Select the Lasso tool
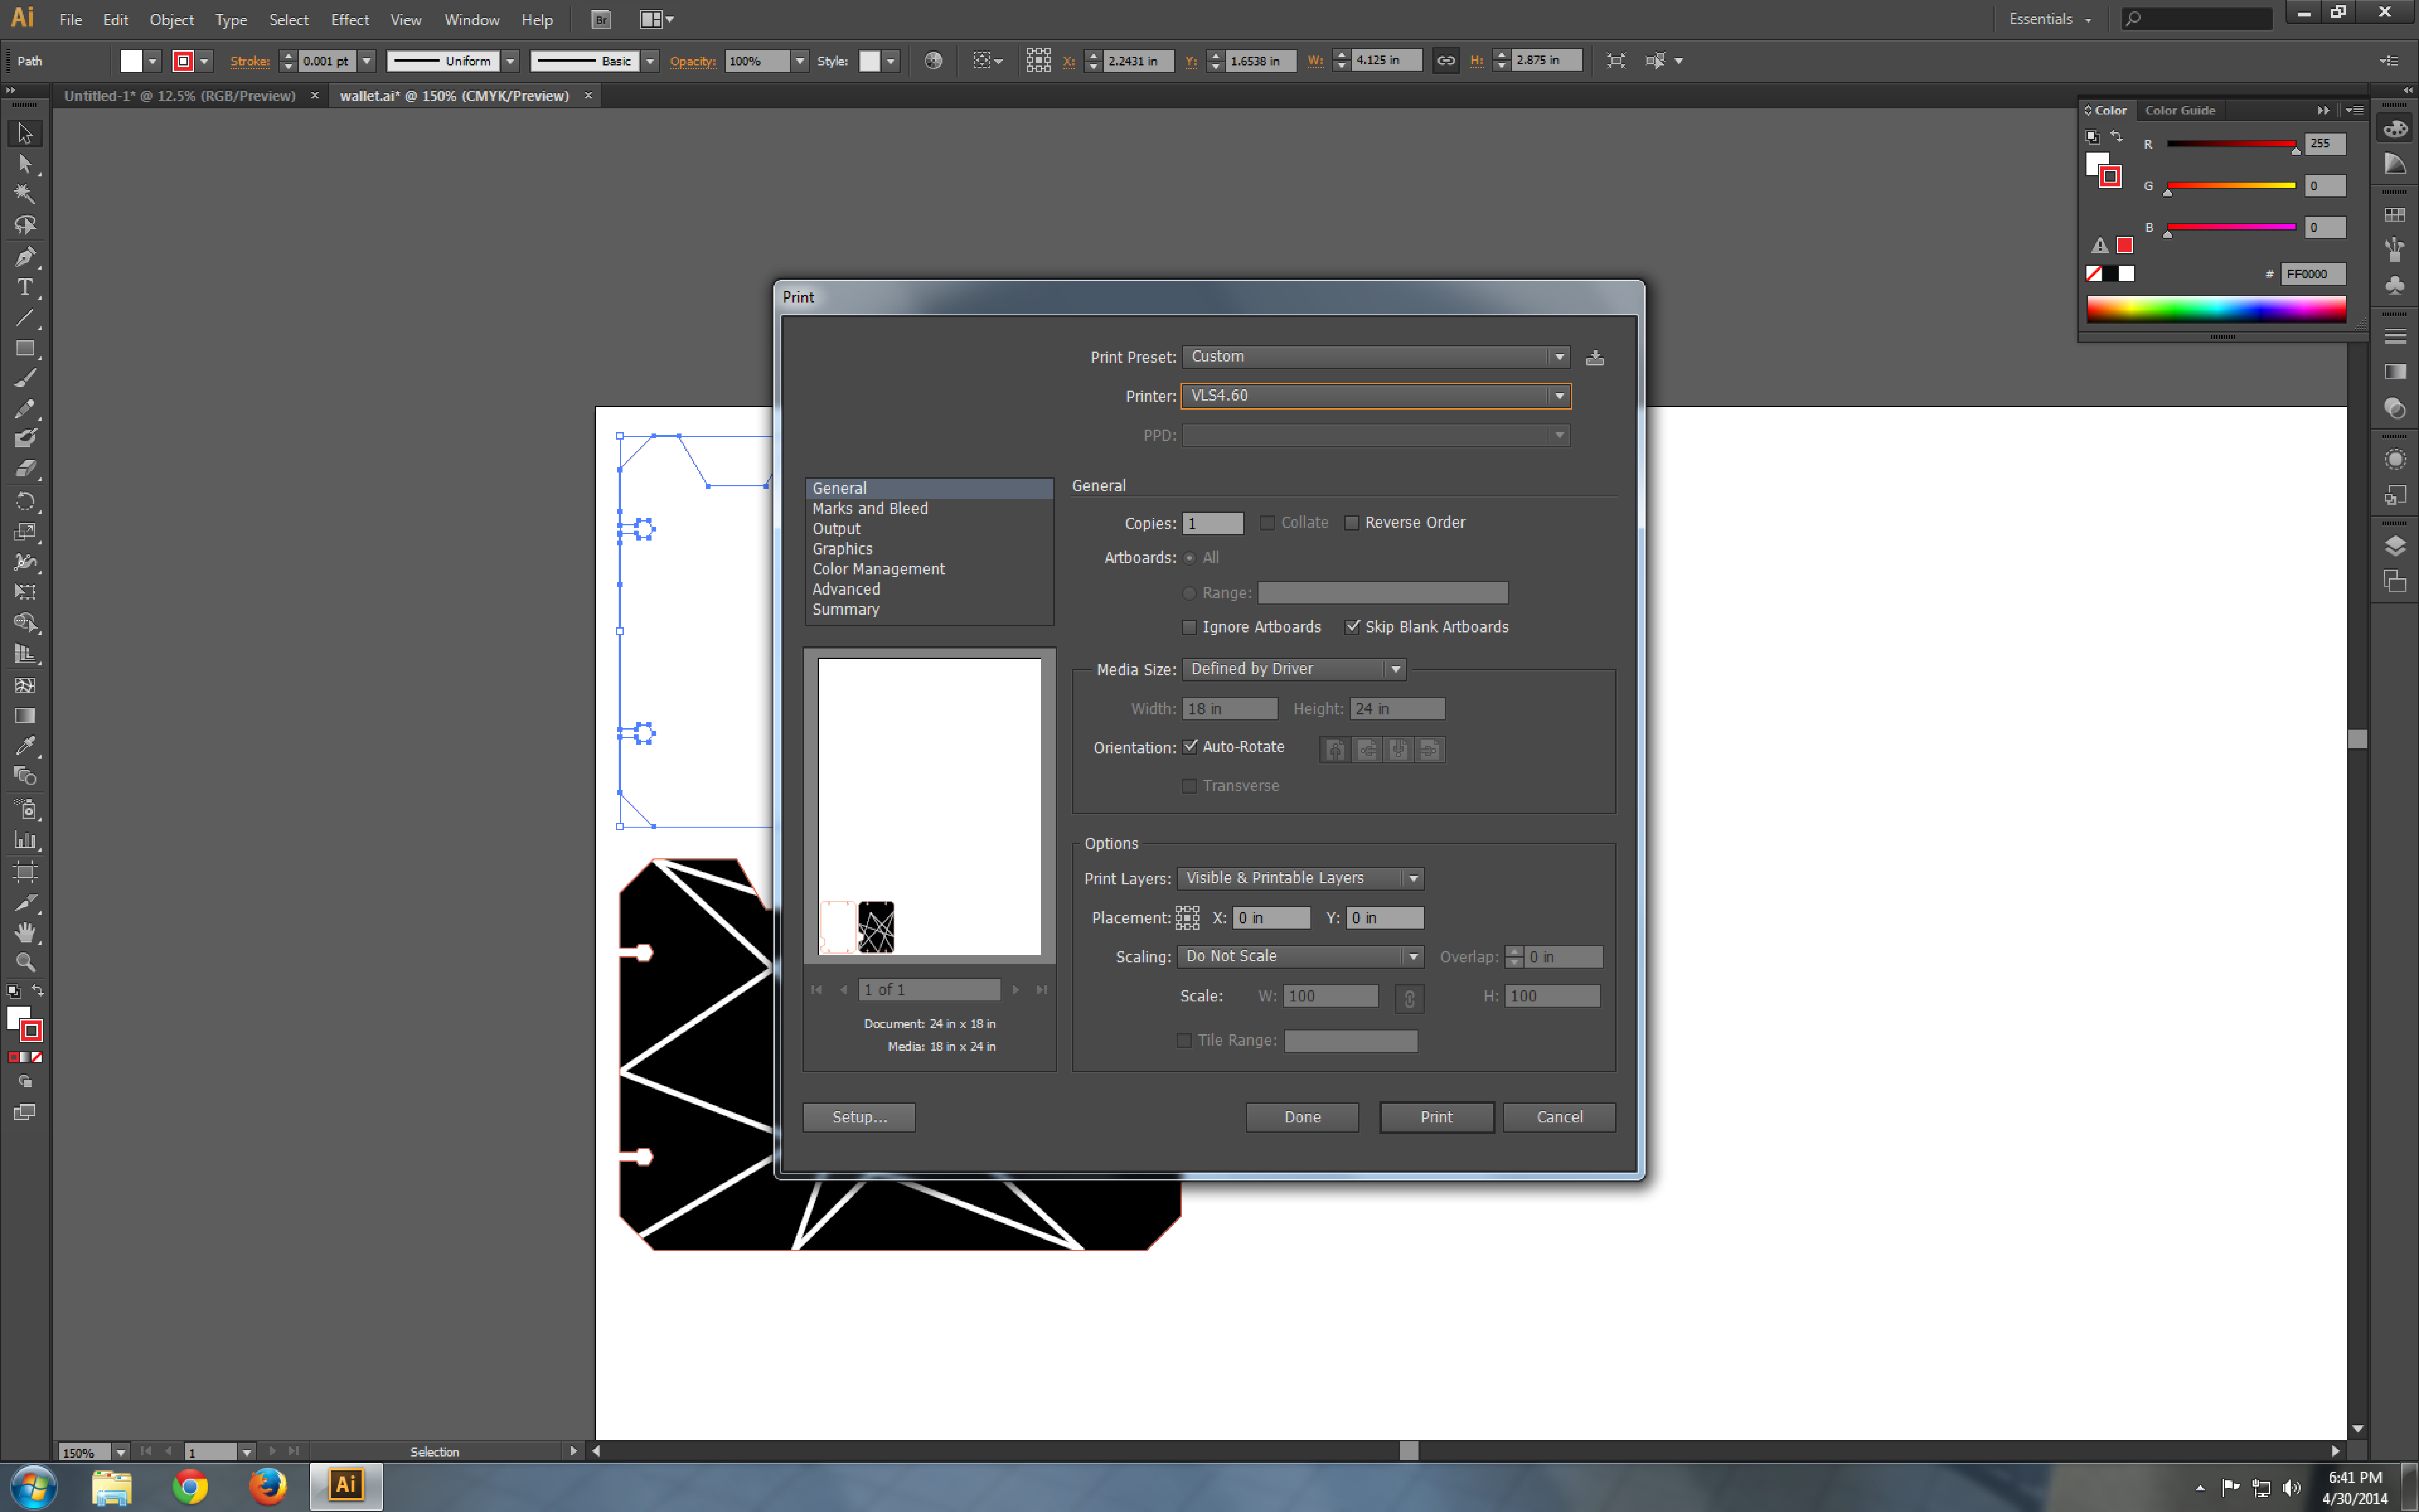The height and width of the screenshot is (1512, 2419). 25,225
